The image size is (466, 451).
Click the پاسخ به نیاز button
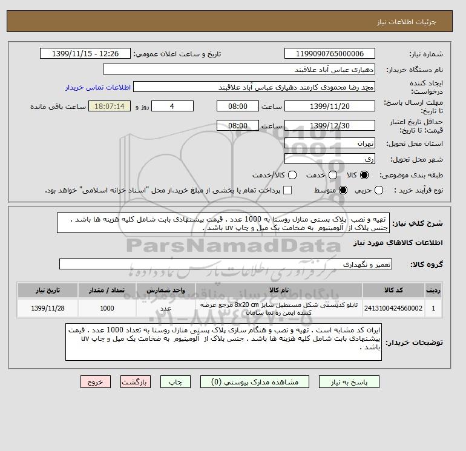(349, 382)
